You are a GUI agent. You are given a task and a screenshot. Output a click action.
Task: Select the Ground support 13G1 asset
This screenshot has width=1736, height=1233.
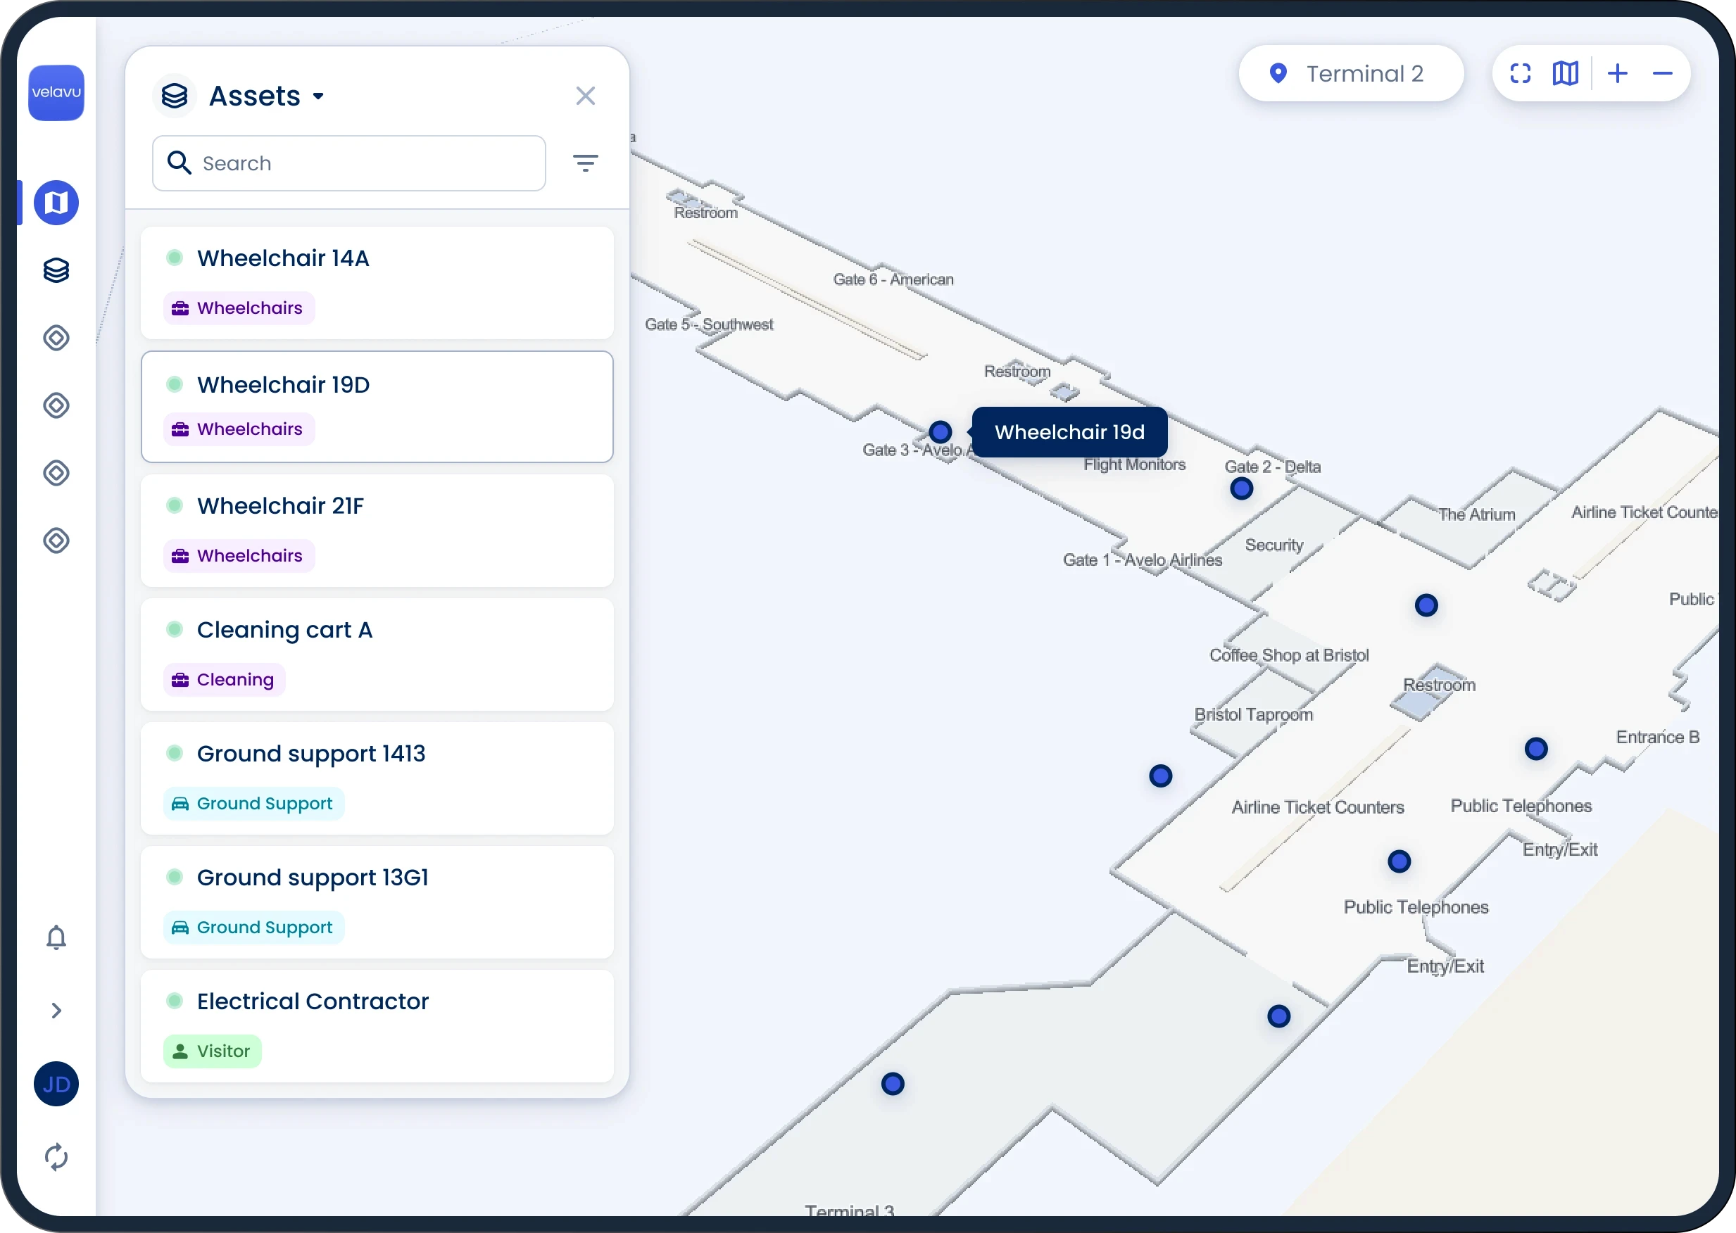pos(377,902)
